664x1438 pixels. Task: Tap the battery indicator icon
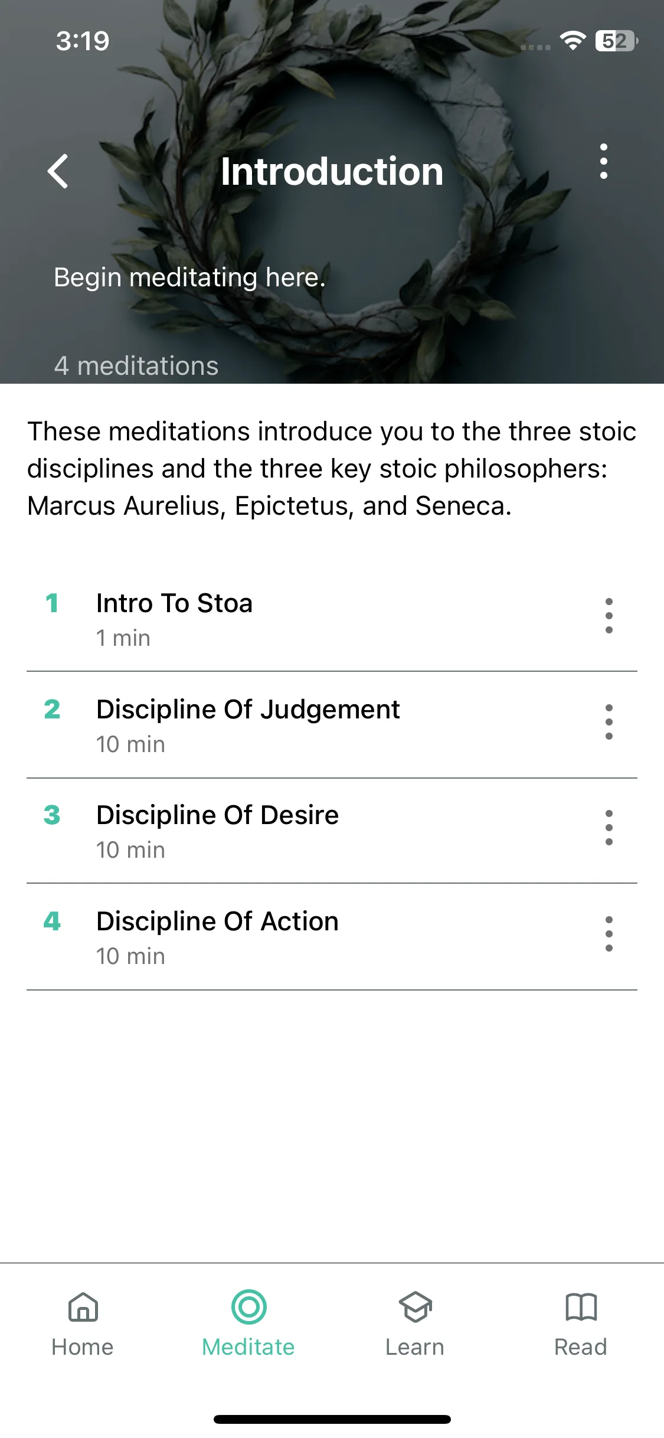(617, 41)
